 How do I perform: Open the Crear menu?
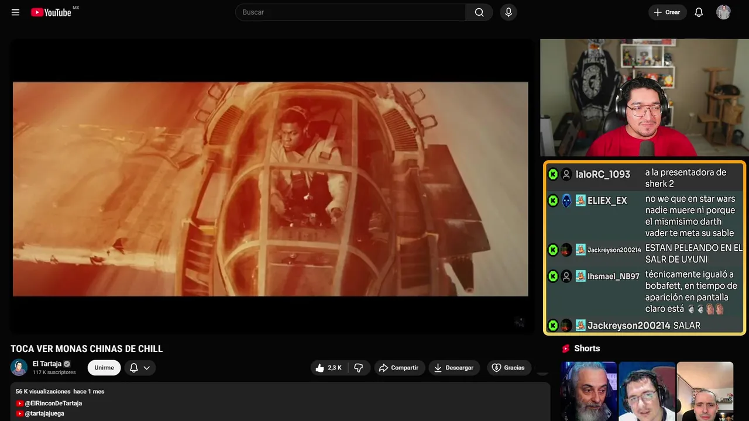tap(667, 12)
